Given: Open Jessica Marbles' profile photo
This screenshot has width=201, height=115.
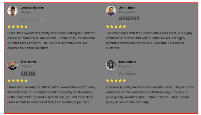Looking at the screenshot, I should (x=13, y=11).
